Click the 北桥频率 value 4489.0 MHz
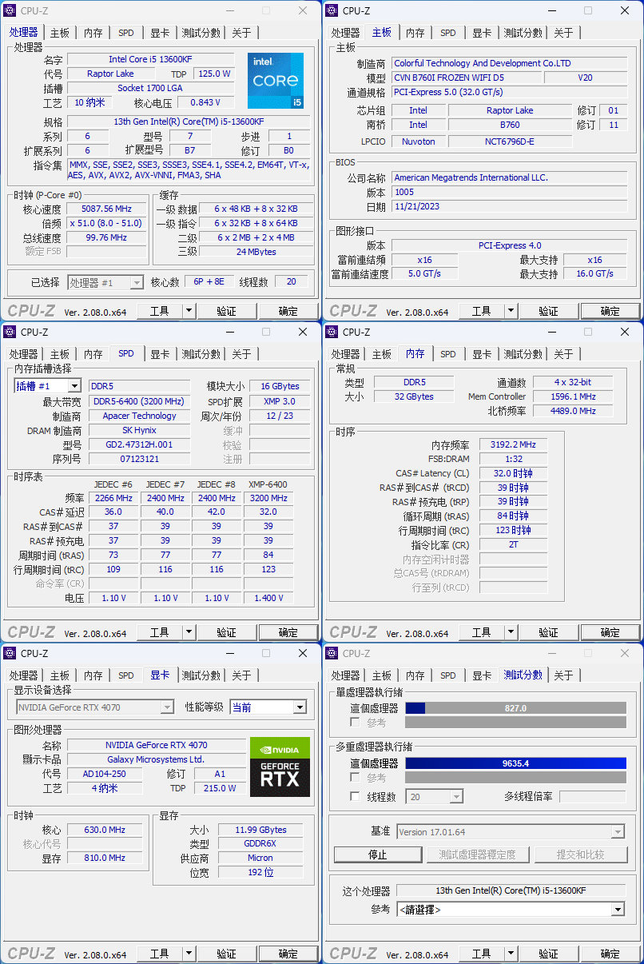This screenshot has height=964, width=644. coord(574,411)
